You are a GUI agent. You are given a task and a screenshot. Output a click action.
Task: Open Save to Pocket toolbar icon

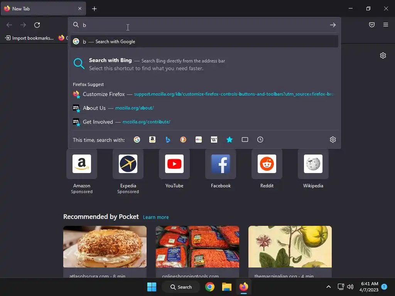click(372, 25)
